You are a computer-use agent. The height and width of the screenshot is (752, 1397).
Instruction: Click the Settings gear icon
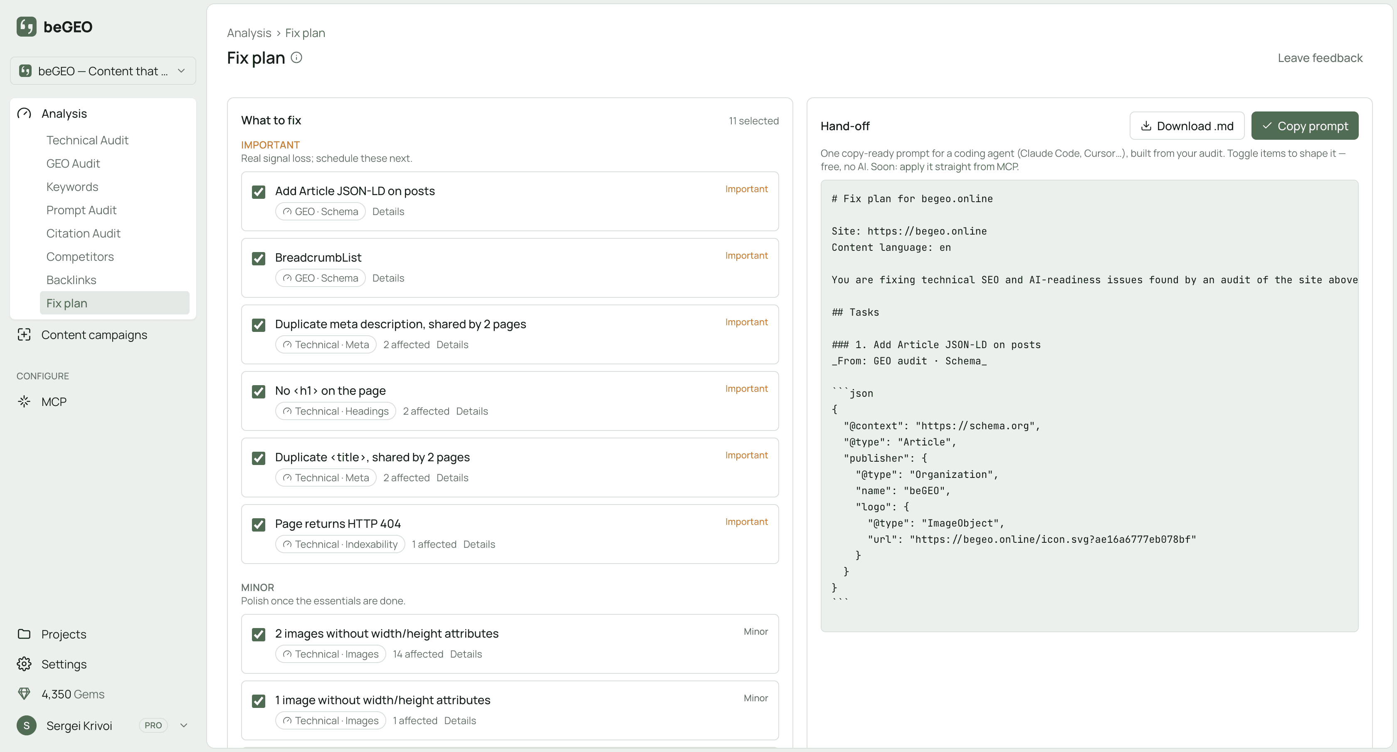pos(25,663)
